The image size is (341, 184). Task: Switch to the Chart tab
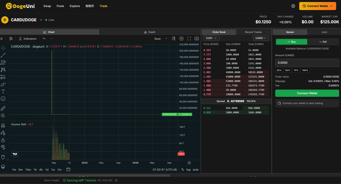click(x=49, y=32)
